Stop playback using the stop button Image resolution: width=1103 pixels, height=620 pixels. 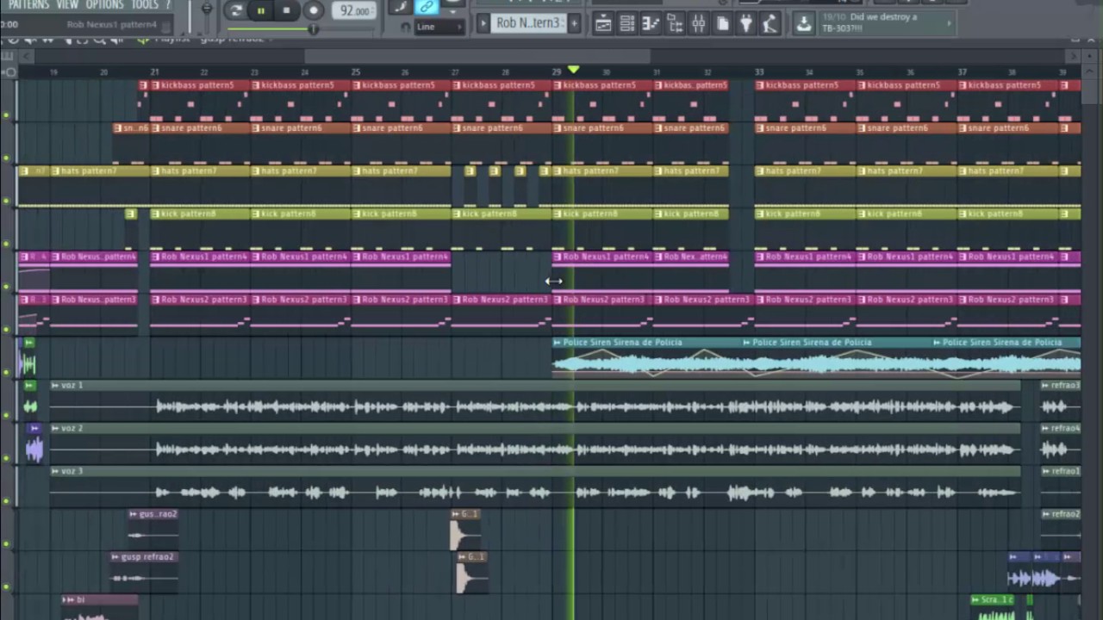(x=286, y=10)
